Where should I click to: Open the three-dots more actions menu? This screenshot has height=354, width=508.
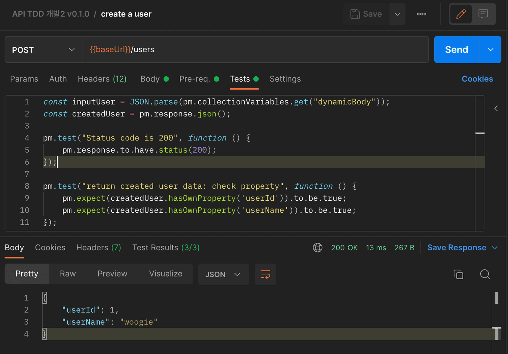[x=421, y=14]
